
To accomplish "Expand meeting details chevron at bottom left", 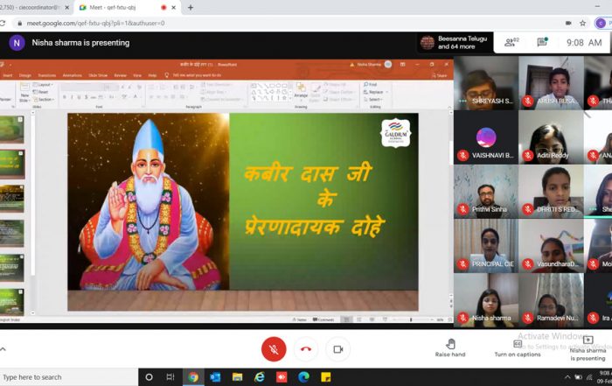I will pyautogui.click(x=3, y=349).
